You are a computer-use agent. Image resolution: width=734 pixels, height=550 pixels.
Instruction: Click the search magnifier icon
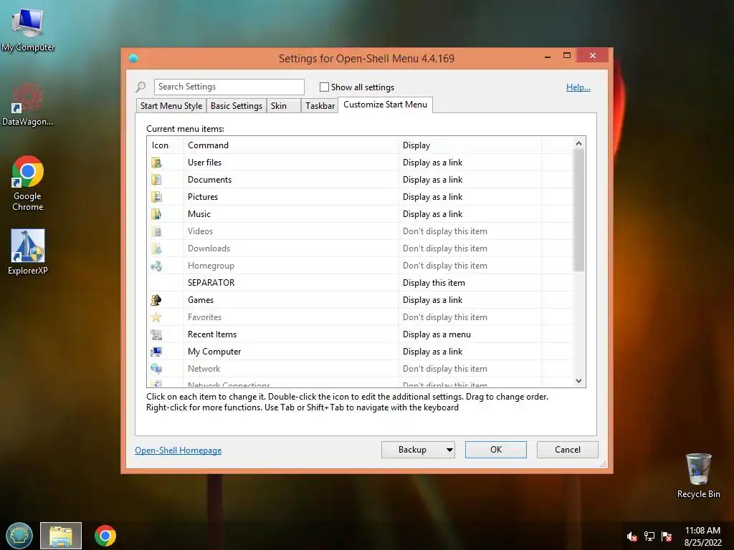(x=140, y=87)
